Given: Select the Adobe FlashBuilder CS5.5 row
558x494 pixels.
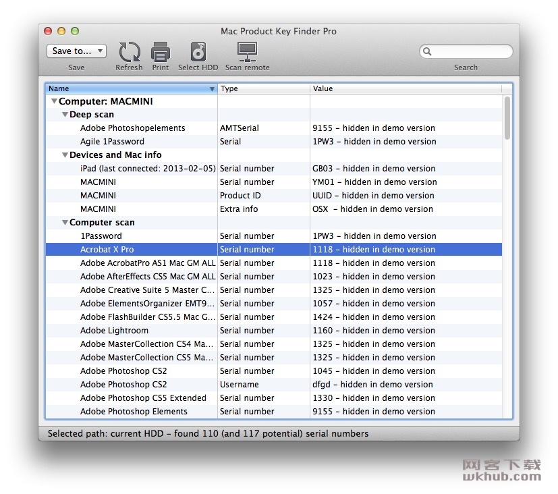Looking at the screenshot, I should pos(274,317).
